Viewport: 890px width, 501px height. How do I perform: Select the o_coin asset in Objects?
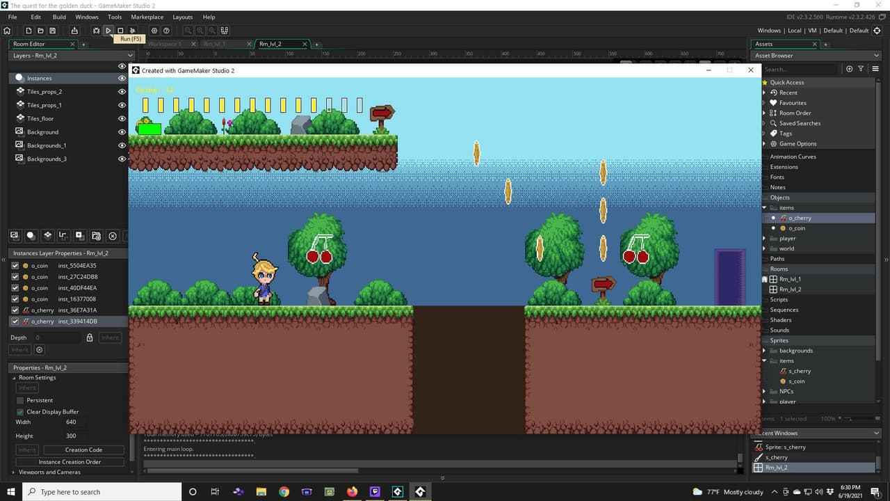pyautogui.click(x=797, y=228)
